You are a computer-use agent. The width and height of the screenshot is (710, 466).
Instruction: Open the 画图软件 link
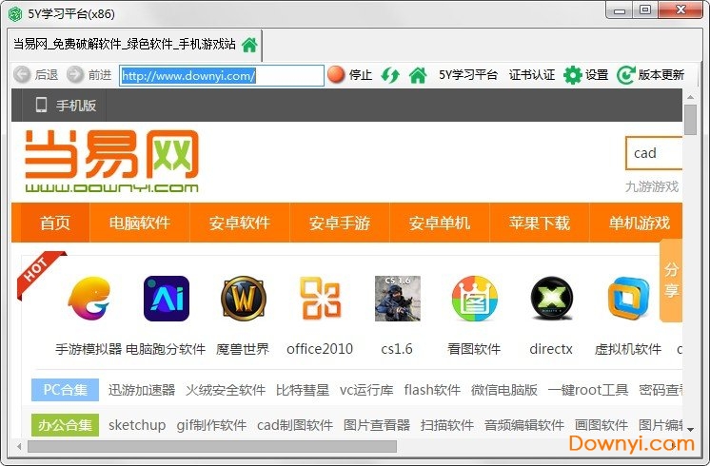(x=602, y=425)
